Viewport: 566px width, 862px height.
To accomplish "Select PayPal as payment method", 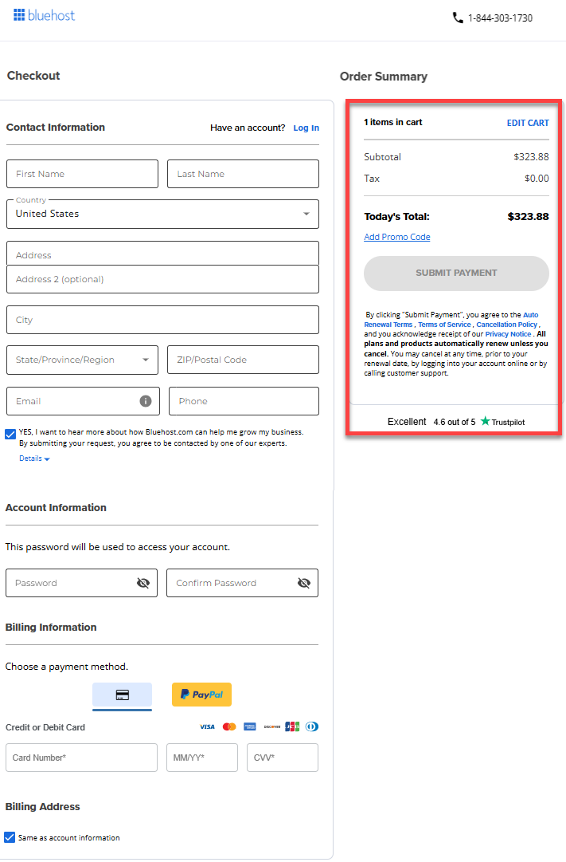I will [x=201, y=695].
